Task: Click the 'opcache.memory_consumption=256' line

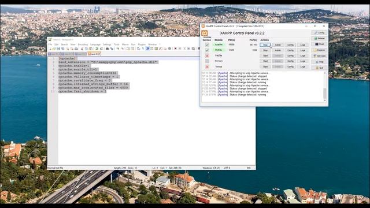Action: pos(88,73)
